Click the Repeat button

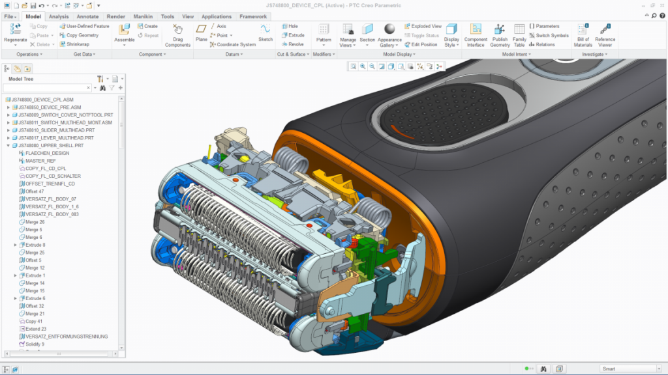click(150, 36)
